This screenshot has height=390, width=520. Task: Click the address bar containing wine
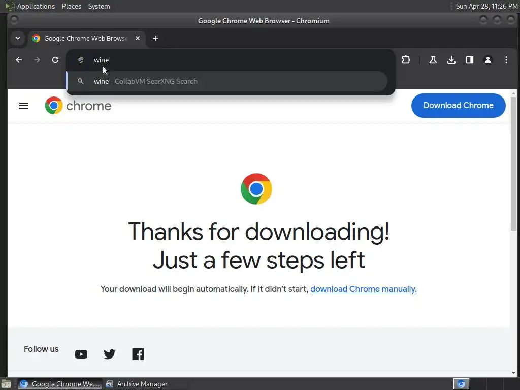tap(231, 60)
